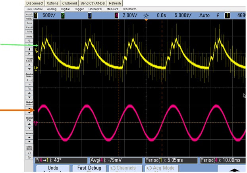Click the 2.00V/ channel 4 scale readout
Viewport: 247px width, 173px height.
click(130, 15)
